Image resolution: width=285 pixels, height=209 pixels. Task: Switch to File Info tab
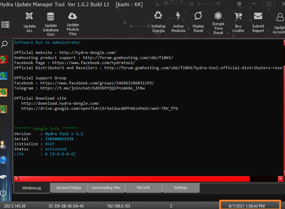coord(143,188)
